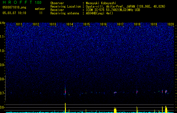Click the meteor count value 11

pyautogui.click(x=41, y=13)
